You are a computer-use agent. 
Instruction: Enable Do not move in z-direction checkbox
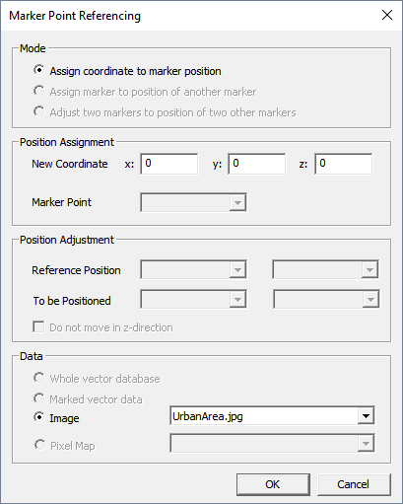pyautogui.click(x=38, y=327)
